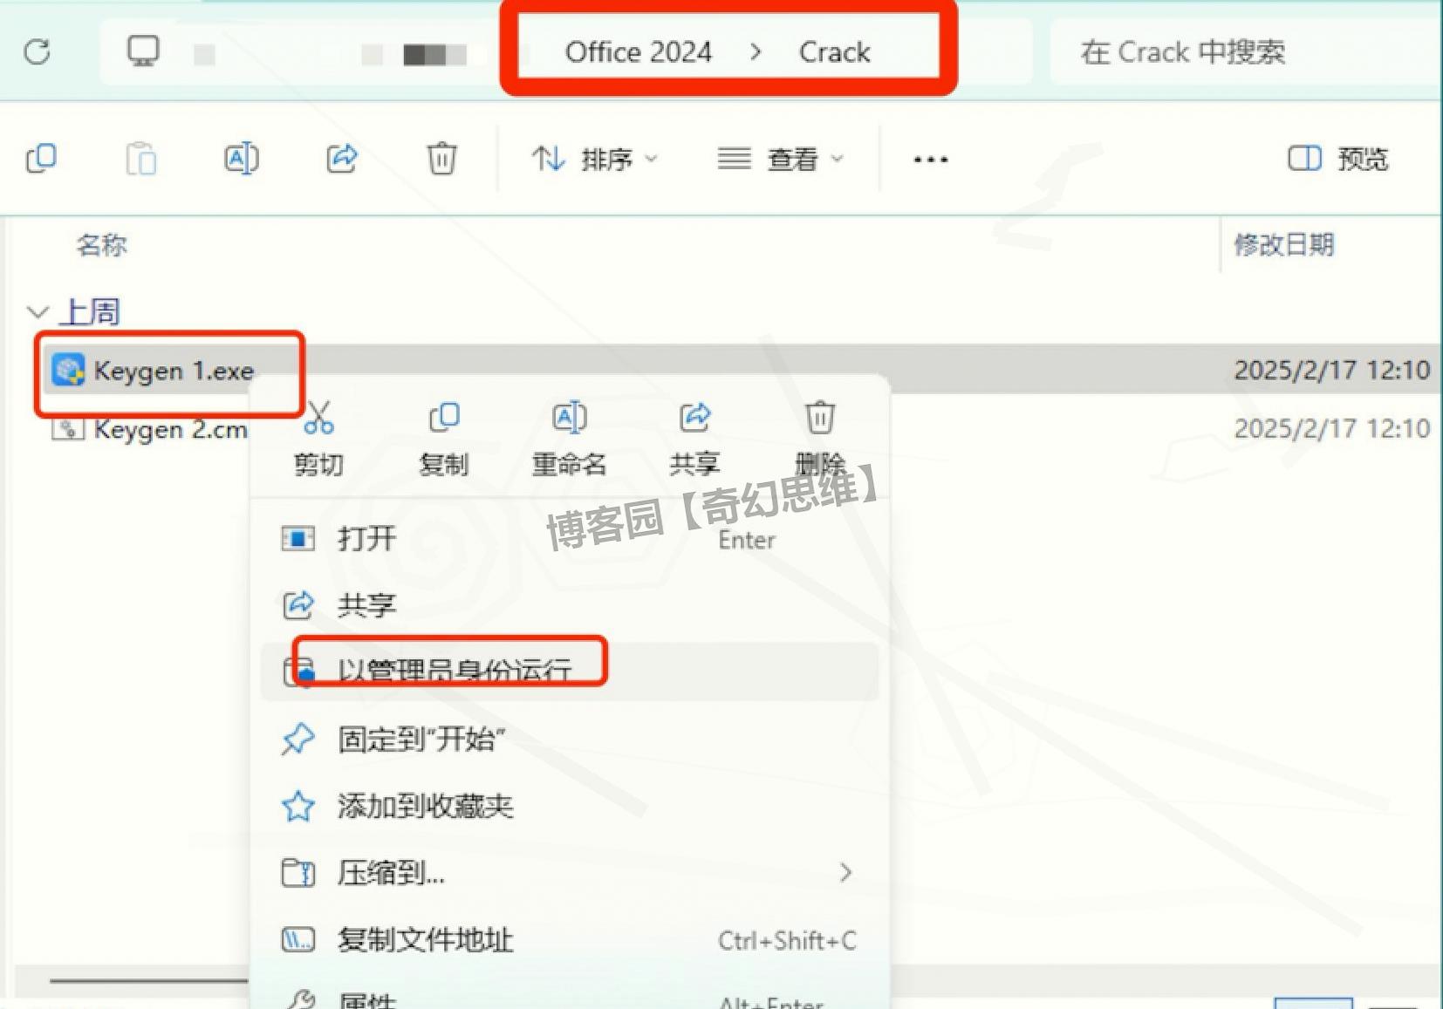Screen dimensions: 1443x1009
Task: Click 剪切 cut in context menu
Action: click(x=318, y=439)
